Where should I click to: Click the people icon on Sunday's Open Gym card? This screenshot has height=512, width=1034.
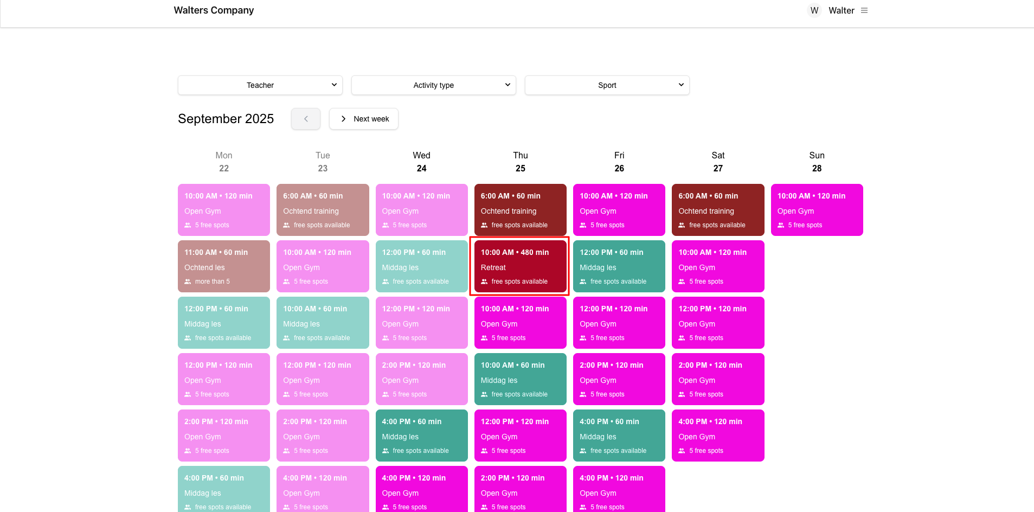(x=781, y=225)
